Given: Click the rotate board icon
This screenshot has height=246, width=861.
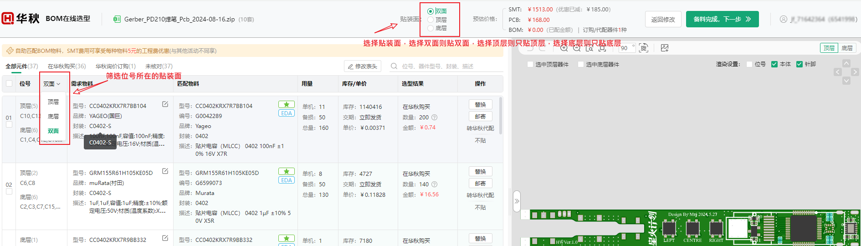Looking at the screenshot, I should [x=643, y=48].
